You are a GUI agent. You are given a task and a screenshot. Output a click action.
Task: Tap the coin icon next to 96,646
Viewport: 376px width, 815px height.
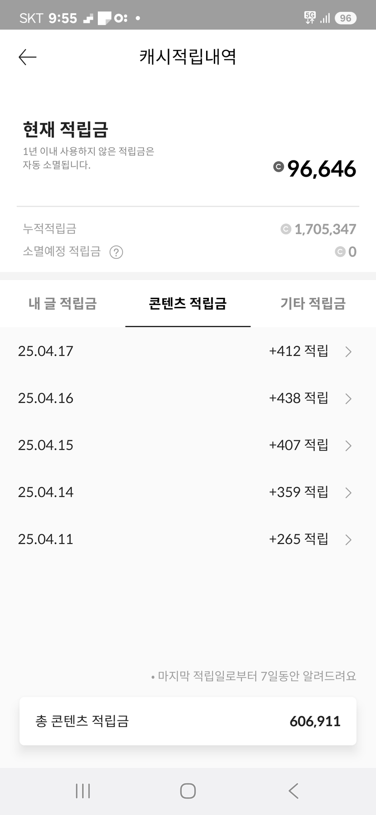(279, 167)
